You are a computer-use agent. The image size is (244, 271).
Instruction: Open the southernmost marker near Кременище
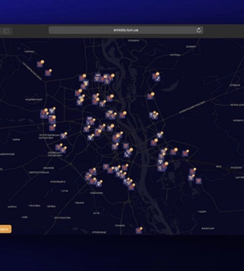point(139,230)
